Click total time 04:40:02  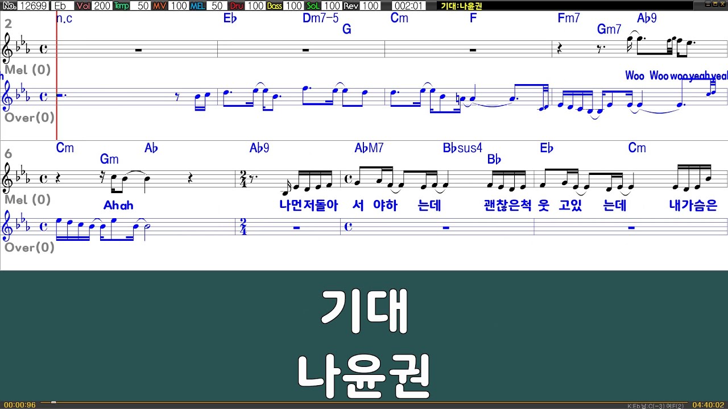pyautogui.click(x=708, y=405)
